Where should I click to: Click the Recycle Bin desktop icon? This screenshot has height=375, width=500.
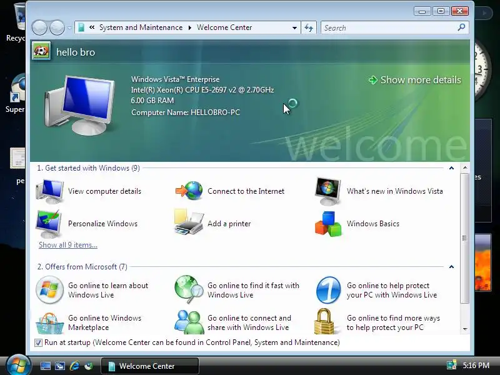click(x=16, y=22)
